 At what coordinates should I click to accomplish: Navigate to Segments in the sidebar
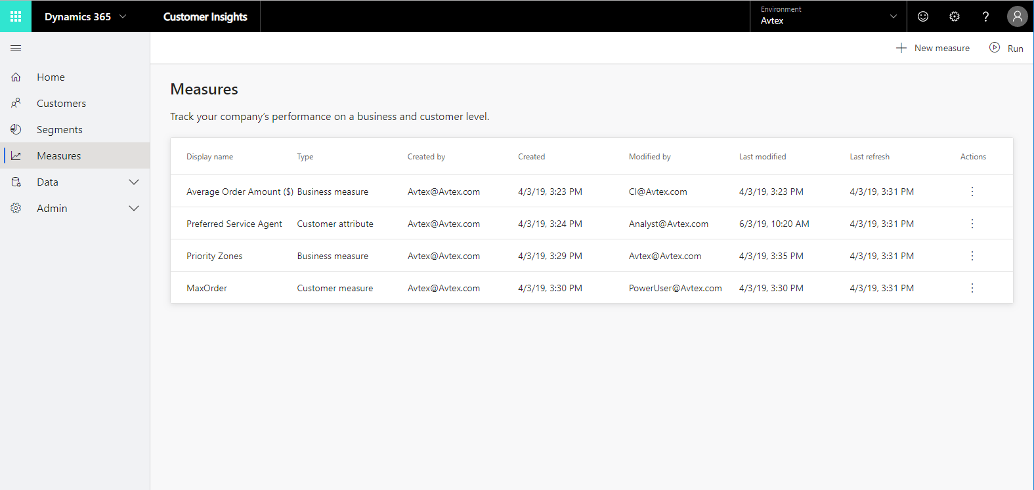(x=59, y=130)
